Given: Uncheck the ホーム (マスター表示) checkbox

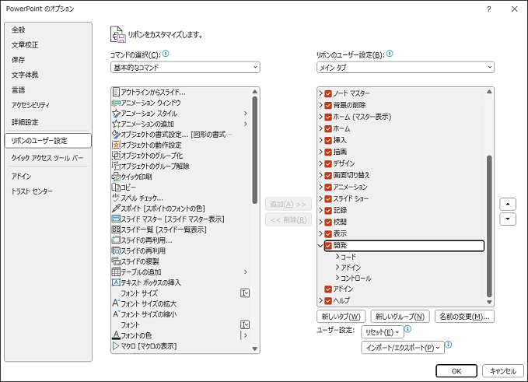Looking at the screenshot, I should tap(328, 117).
